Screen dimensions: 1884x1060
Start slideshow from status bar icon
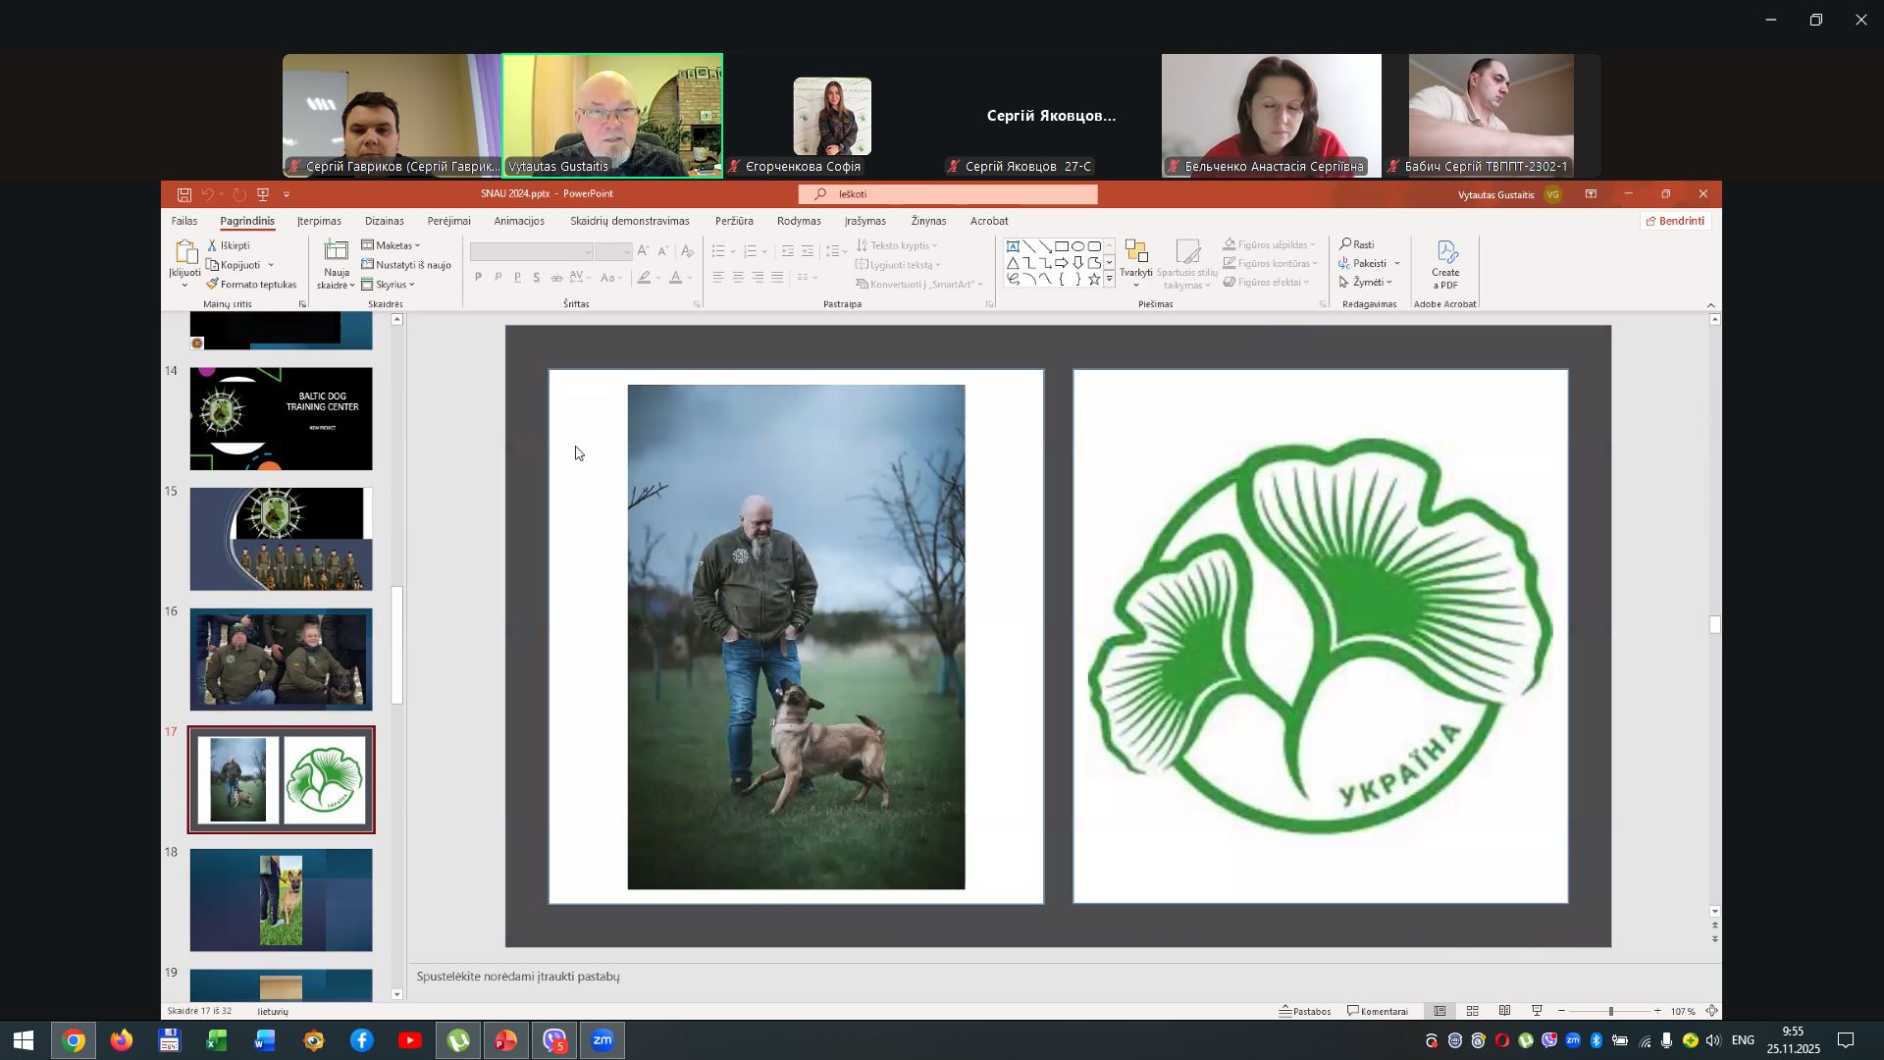[1538, 1011]
